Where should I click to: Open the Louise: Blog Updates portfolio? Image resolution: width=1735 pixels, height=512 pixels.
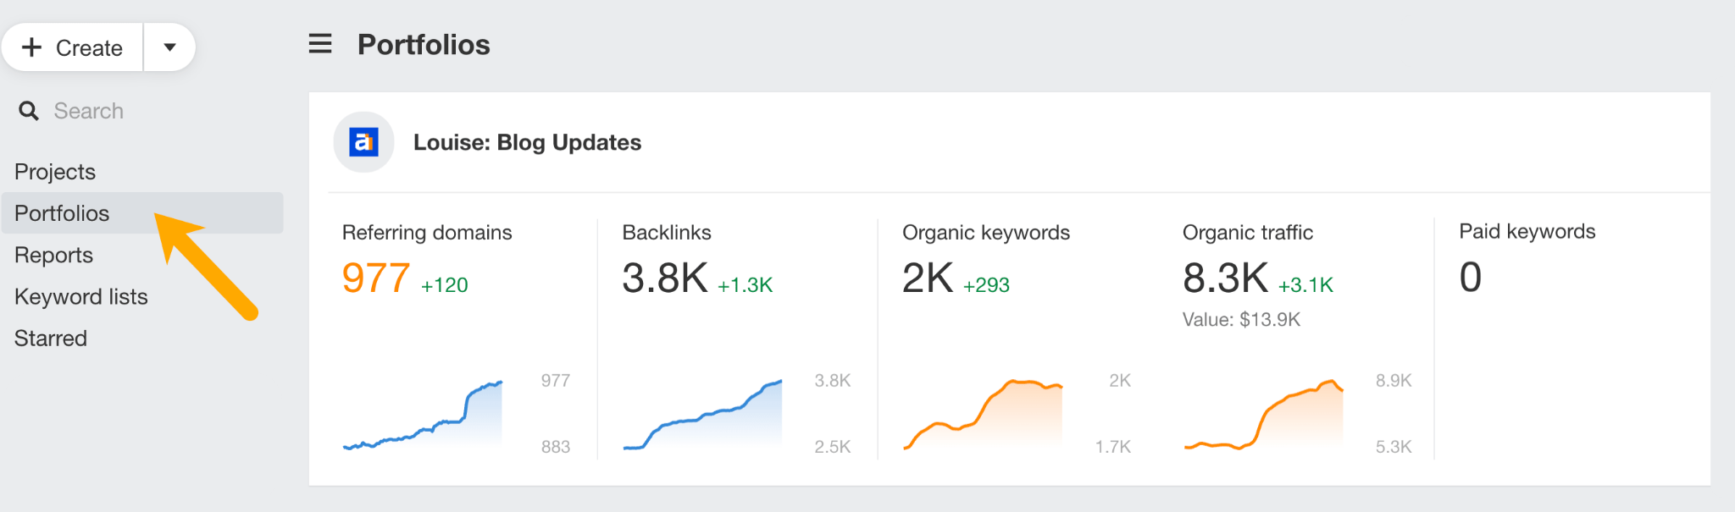pos(527,142)
